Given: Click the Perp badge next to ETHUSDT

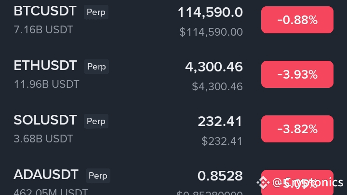Looking at the screenshot, I should click(96, 67).
